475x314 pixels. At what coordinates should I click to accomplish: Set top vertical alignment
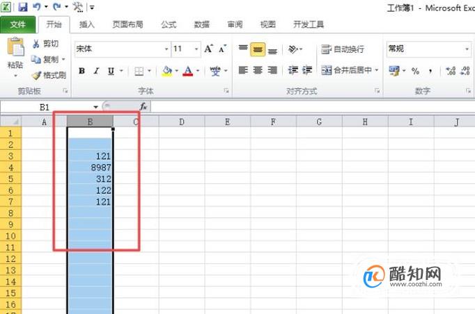(x=243, y=49)
